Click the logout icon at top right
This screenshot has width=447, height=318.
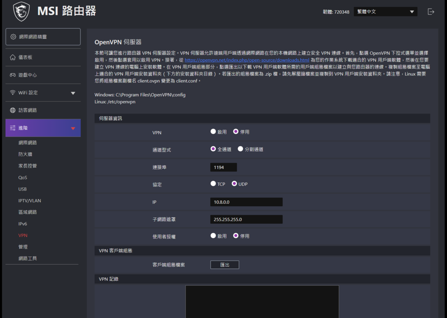click(x=431, y=12)
